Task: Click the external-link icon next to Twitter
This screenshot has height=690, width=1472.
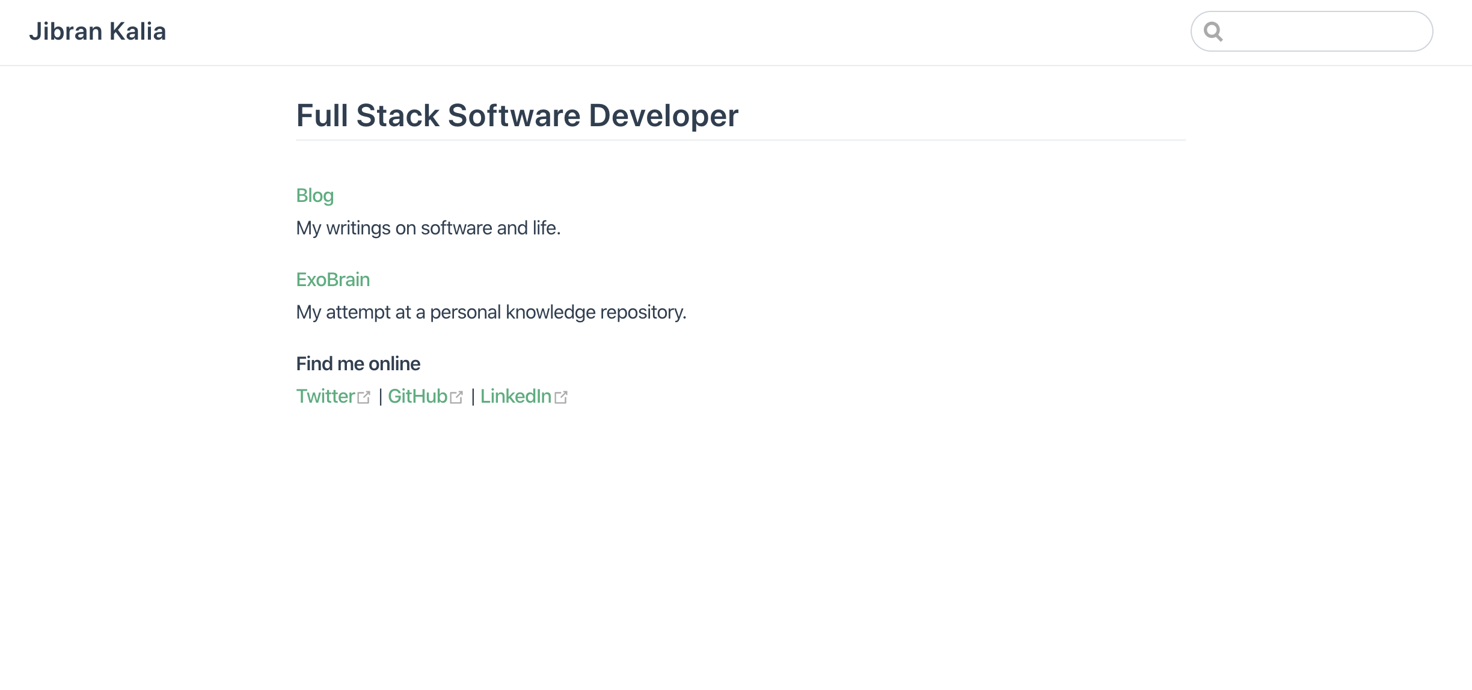Action: click(365, 397)
